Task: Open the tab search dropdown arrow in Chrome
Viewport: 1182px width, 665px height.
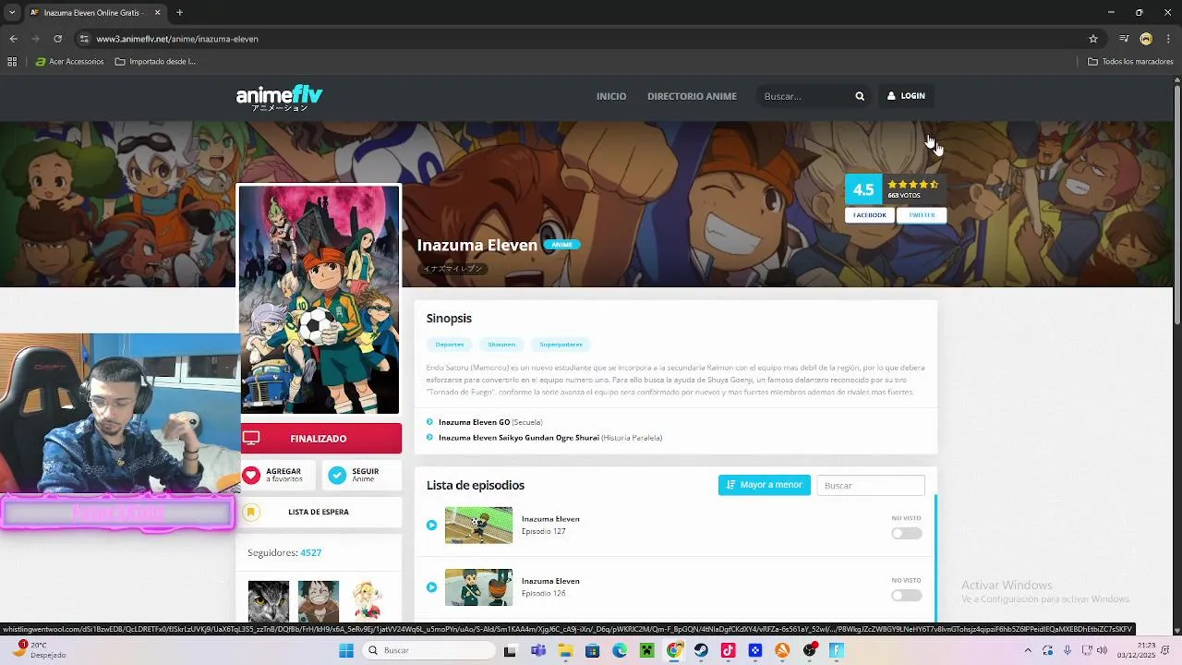Action: 12,13
